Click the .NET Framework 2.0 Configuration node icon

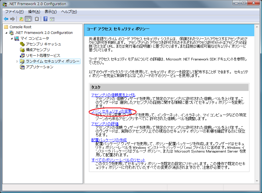11,33
